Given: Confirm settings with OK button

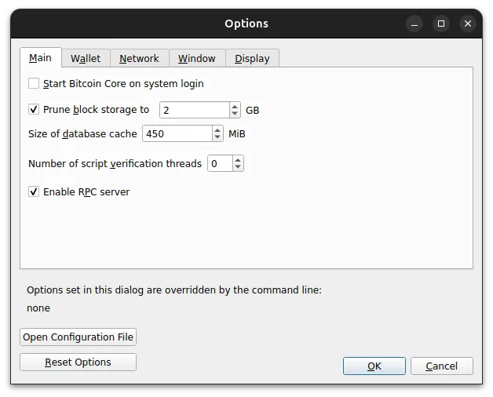Looking at the screenshot, I should coord(374,366).
